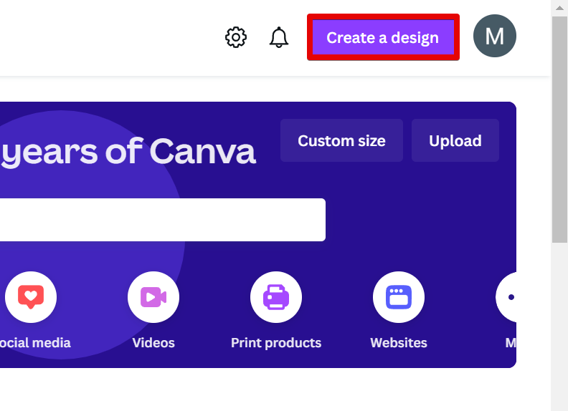Choose the Print products printer icon
568x411 pixels.
[x=276, y=296]
